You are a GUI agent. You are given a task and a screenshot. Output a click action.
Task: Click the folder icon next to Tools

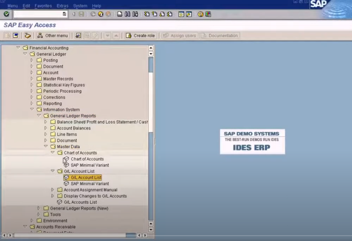46,214
